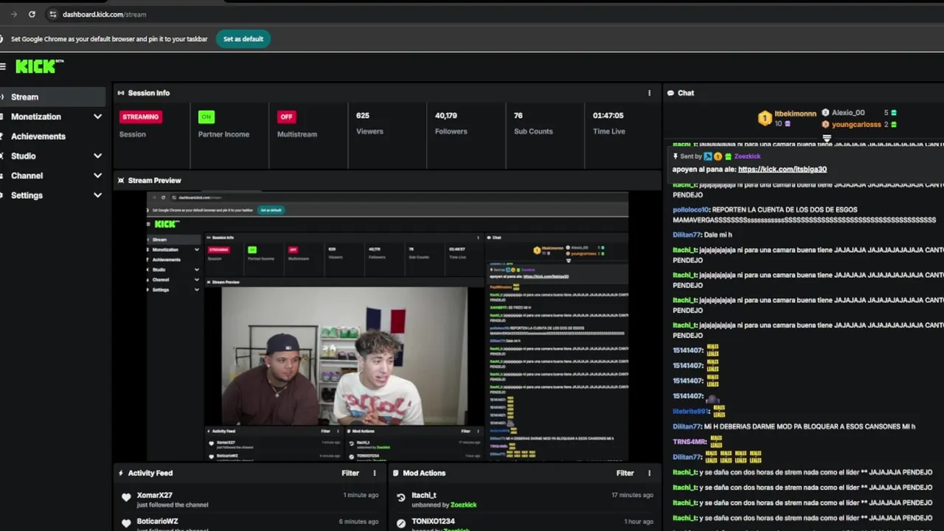Image resolution: width=944 pixels, height=531 pixels.
Task: Expand Monetization chevron arrow
Action: [97, 117]
